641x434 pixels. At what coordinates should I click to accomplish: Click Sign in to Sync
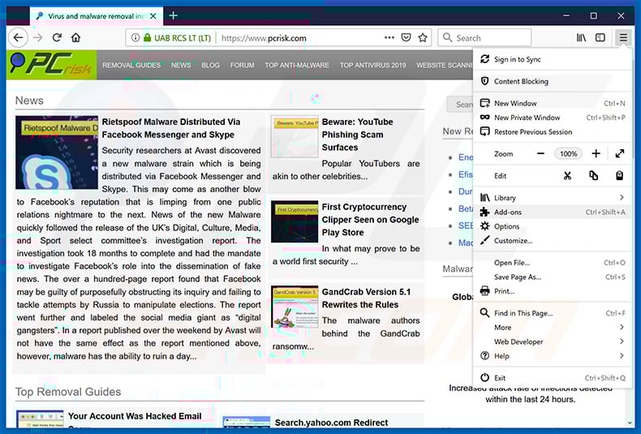[x=553, y=59]
